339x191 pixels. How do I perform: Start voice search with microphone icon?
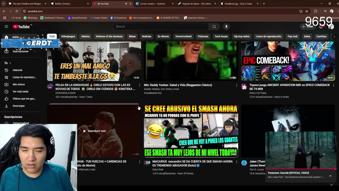click(x=226, y=27)
